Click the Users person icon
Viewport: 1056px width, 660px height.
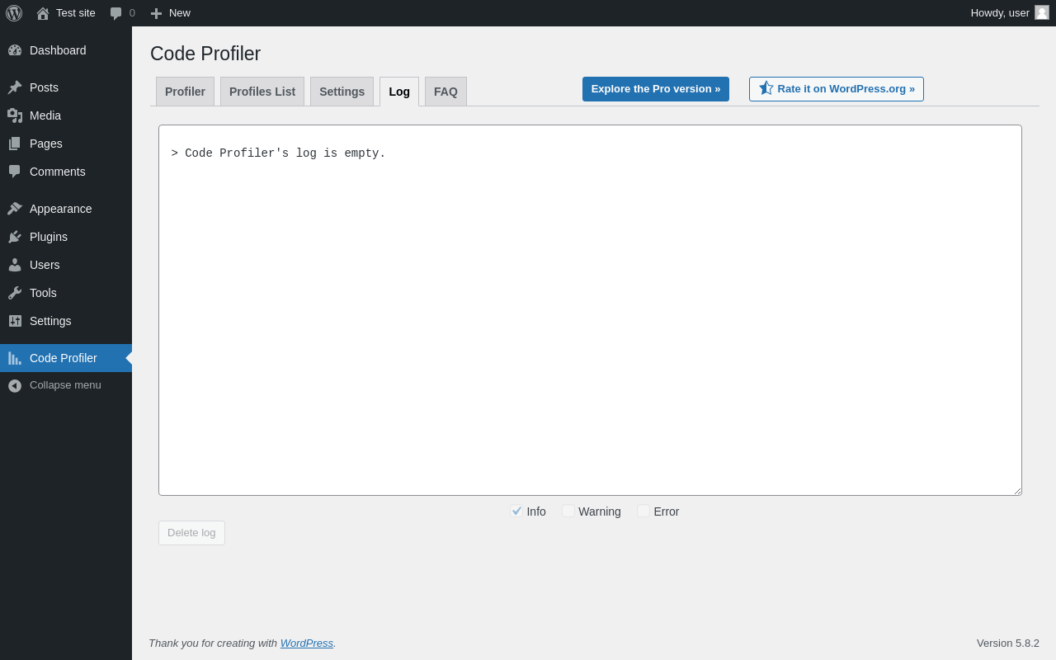tap(15, 265)
